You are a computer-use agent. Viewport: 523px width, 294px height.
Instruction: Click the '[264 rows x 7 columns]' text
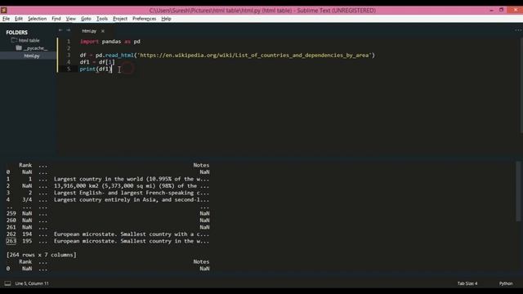coord(41,255)
